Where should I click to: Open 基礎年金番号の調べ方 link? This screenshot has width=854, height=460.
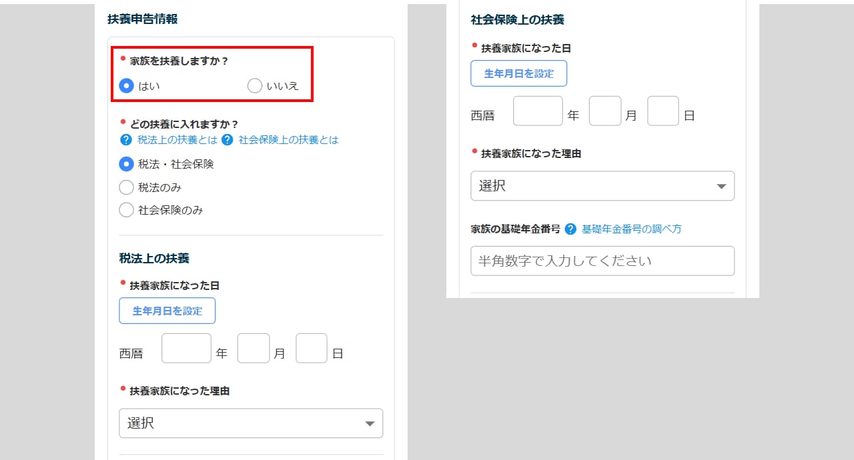point(632,229)
